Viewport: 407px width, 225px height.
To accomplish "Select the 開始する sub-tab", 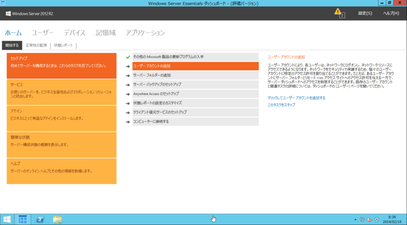I will [x=12, y=45].
